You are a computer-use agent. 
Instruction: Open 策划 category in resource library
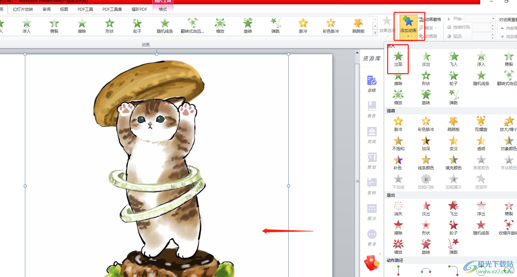click(x=372, y=161)
